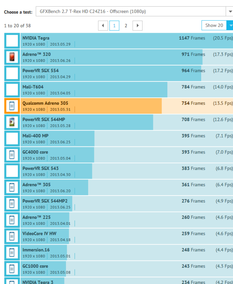Click the Immersion.16 device icon
Image resolution: width=233 pixels, height=284 pixels.
point(12,252)
